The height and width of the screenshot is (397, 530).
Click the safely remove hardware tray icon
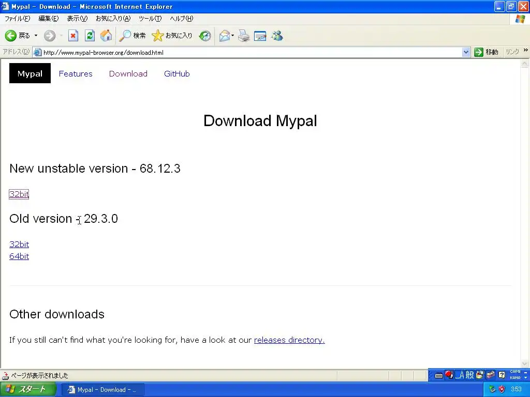coord(492,389)
